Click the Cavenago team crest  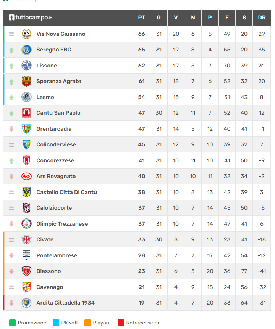tap(26, 287)
